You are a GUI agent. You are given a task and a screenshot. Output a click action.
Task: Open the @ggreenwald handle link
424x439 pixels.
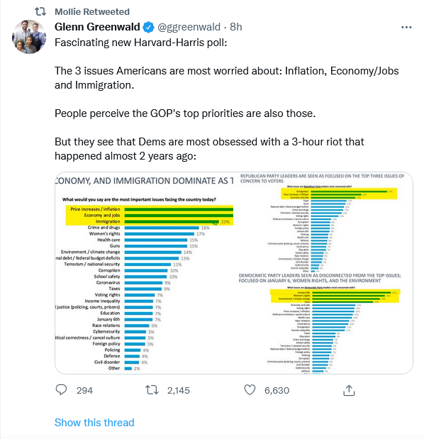pos(189,27)
